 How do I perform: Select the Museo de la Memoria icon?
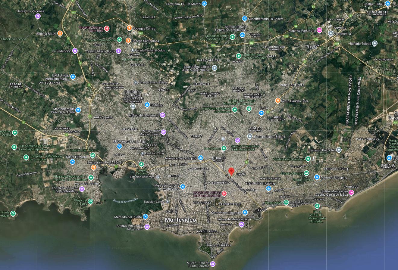click(163, 115)
